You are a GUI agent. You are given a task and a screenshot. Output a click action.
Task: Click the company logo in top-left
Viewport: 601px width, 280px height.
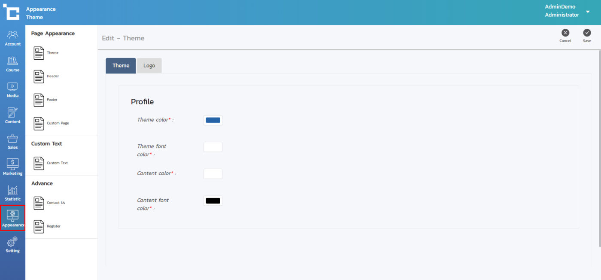pyautogui.click(x=12, y=12)
